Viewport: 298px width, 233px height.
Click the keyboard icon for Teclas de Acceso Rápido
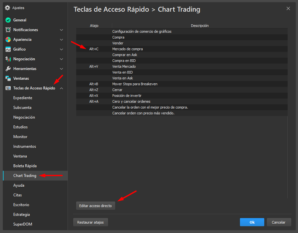(8, 88)
